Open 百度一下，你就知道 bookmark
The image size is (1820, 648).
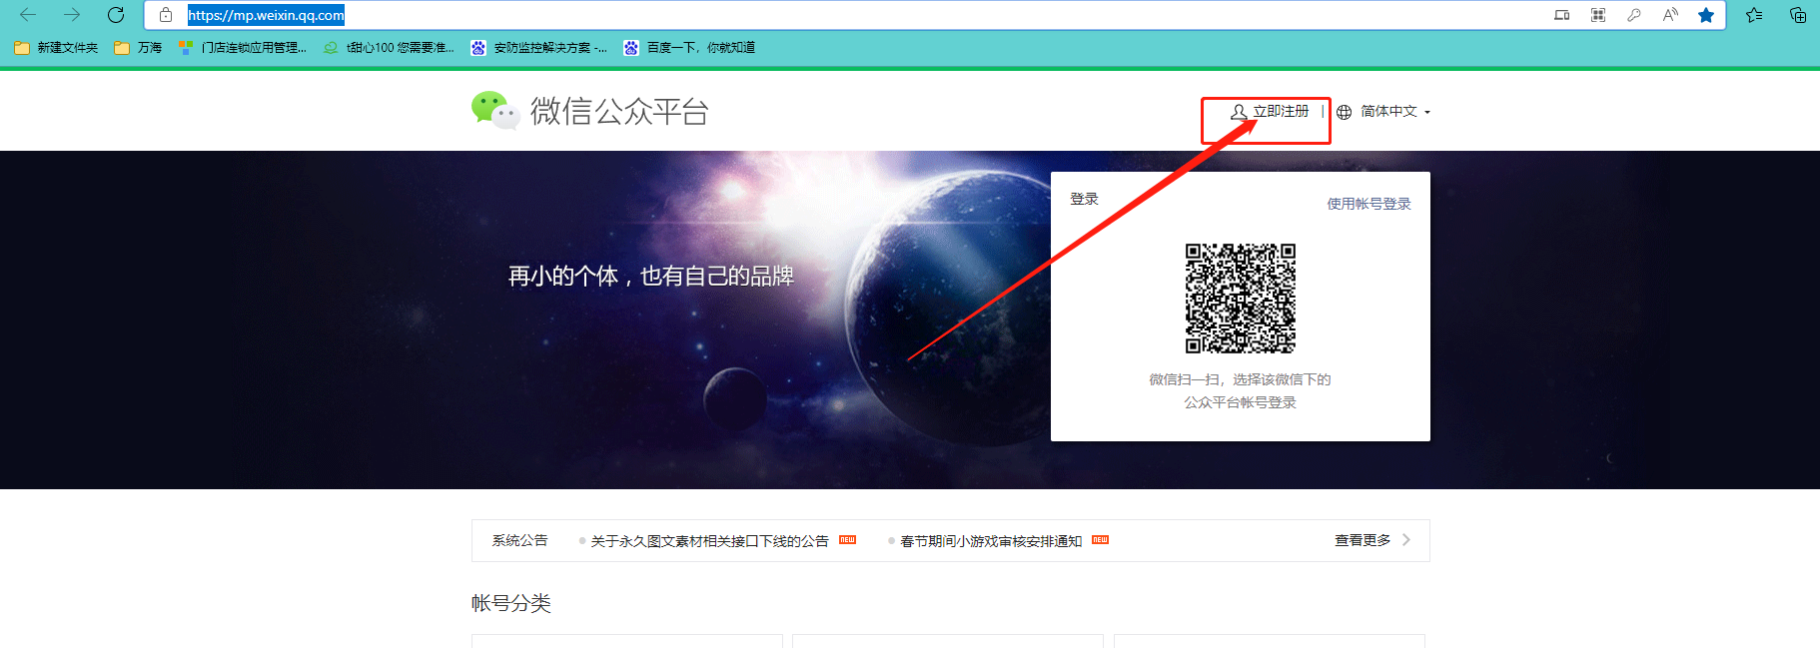(690, 48)
